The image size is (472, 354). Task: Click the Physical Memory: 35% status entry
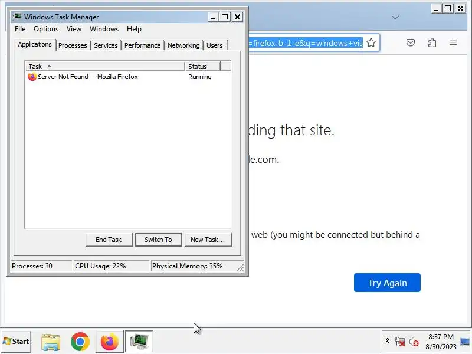tap(193, 266)
